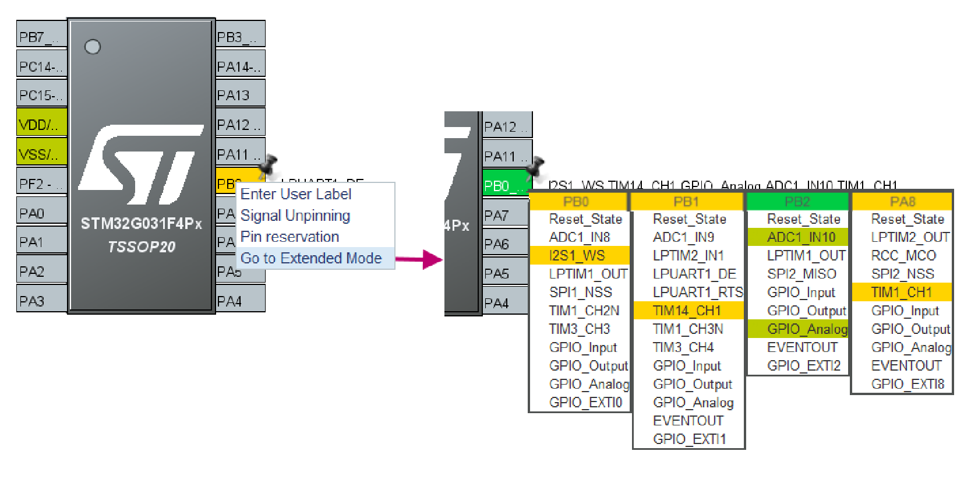This screenshot has width=971, height=486.
Task: Choose LPTIM1_OUT in the PB2 column
Action: [x=806, y=255]
